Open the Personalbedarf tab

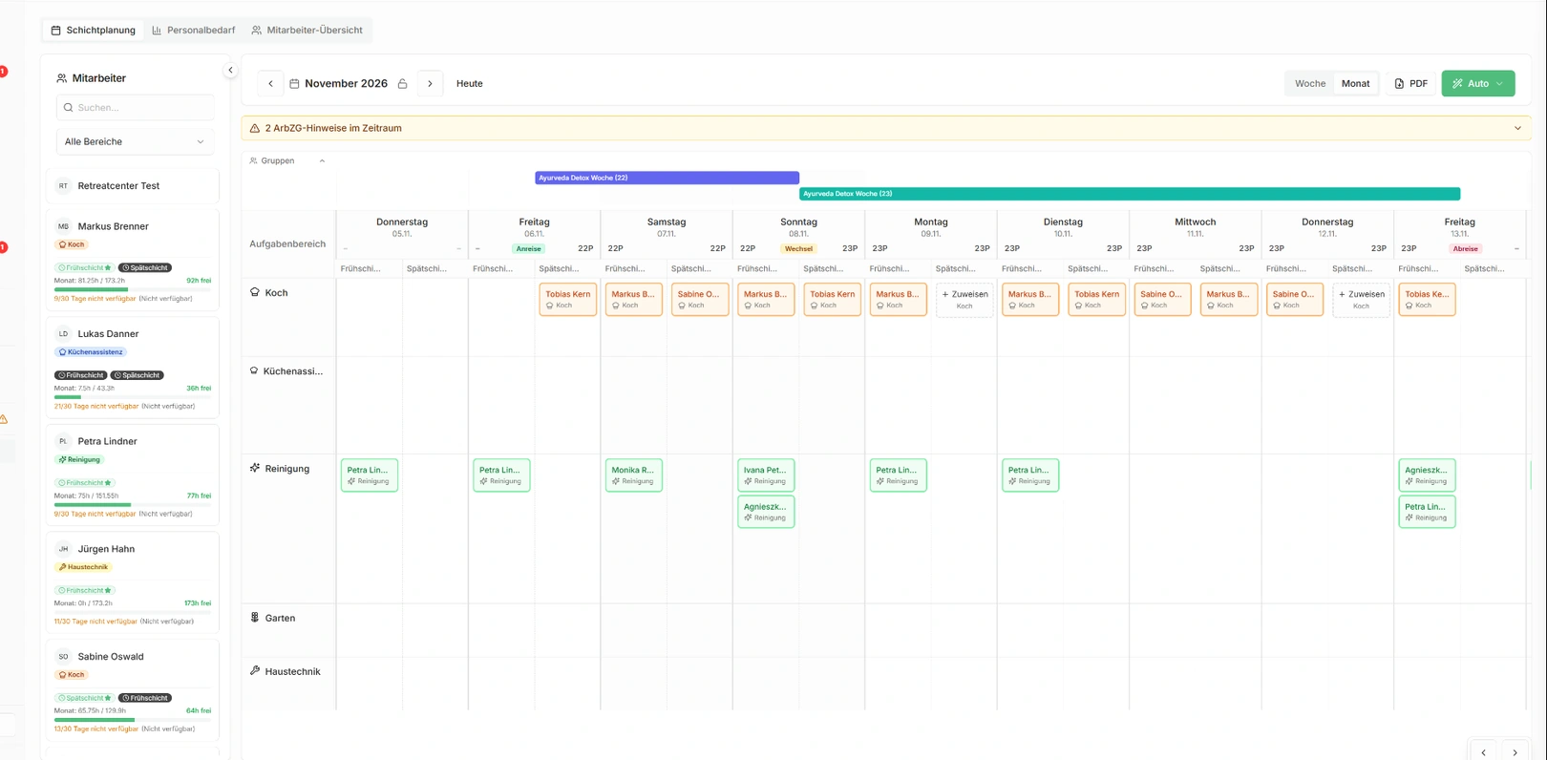point(194,31)
